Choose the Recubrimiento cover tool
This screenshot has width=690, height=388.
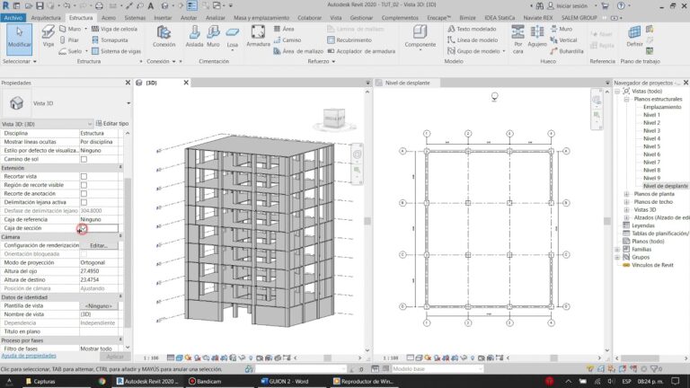(349, 40)
